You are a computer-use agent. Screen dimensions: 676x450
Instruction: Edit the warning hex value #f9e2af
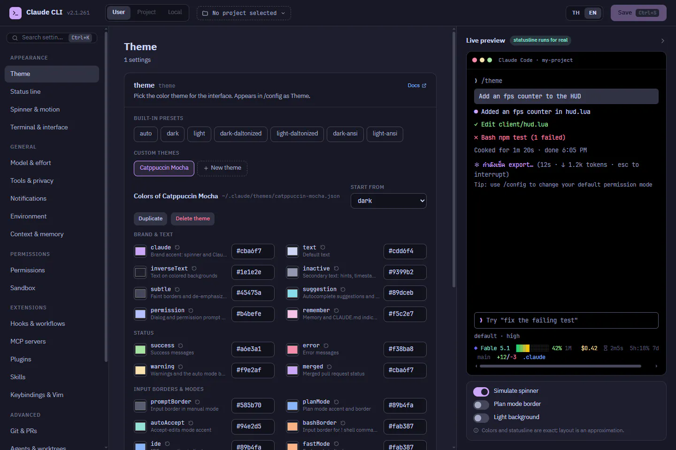click(253, 370)
